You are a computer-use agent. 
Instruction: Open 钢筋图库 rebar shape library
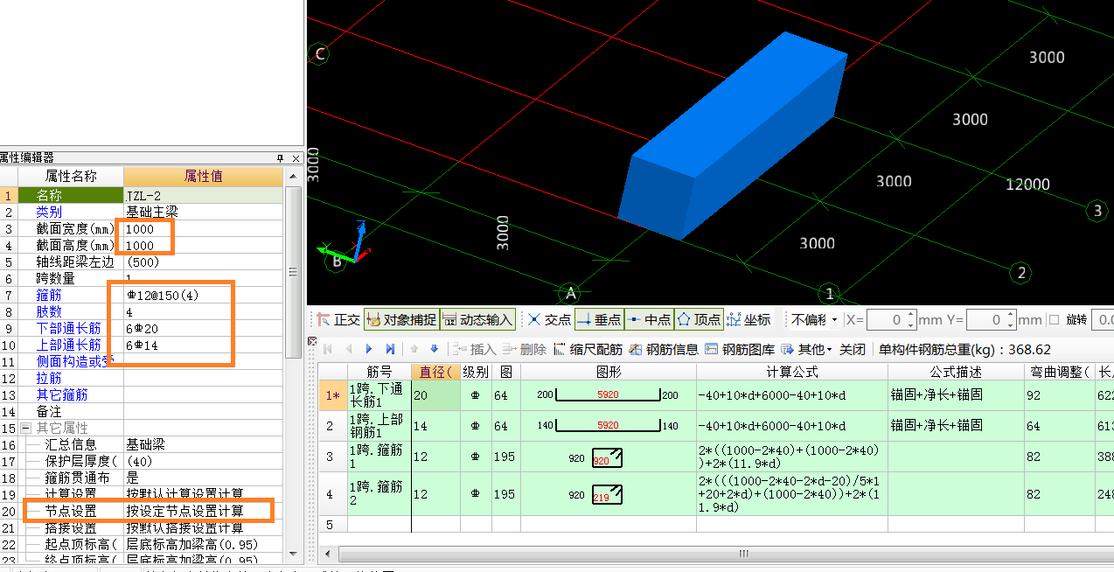pyautogui.click(x=740, y=349)
